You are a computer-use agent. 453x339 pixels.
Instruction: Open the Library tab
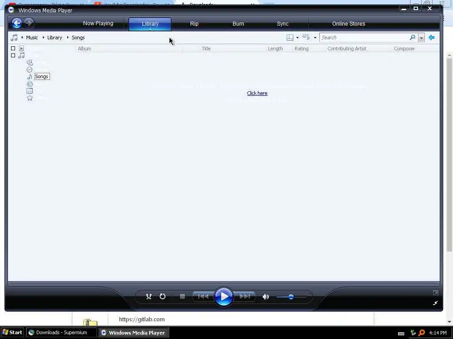pyautogui.click(x=150, y=24)
